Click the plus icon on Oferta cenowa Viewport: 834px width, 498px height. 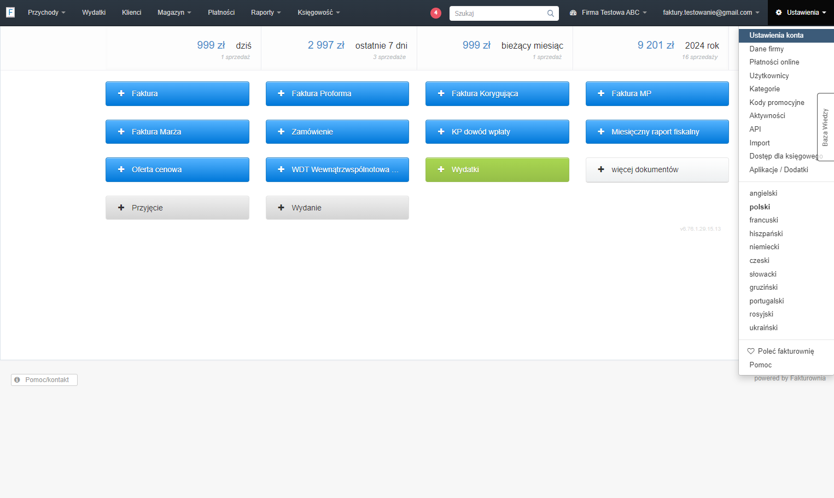point(121,169)
